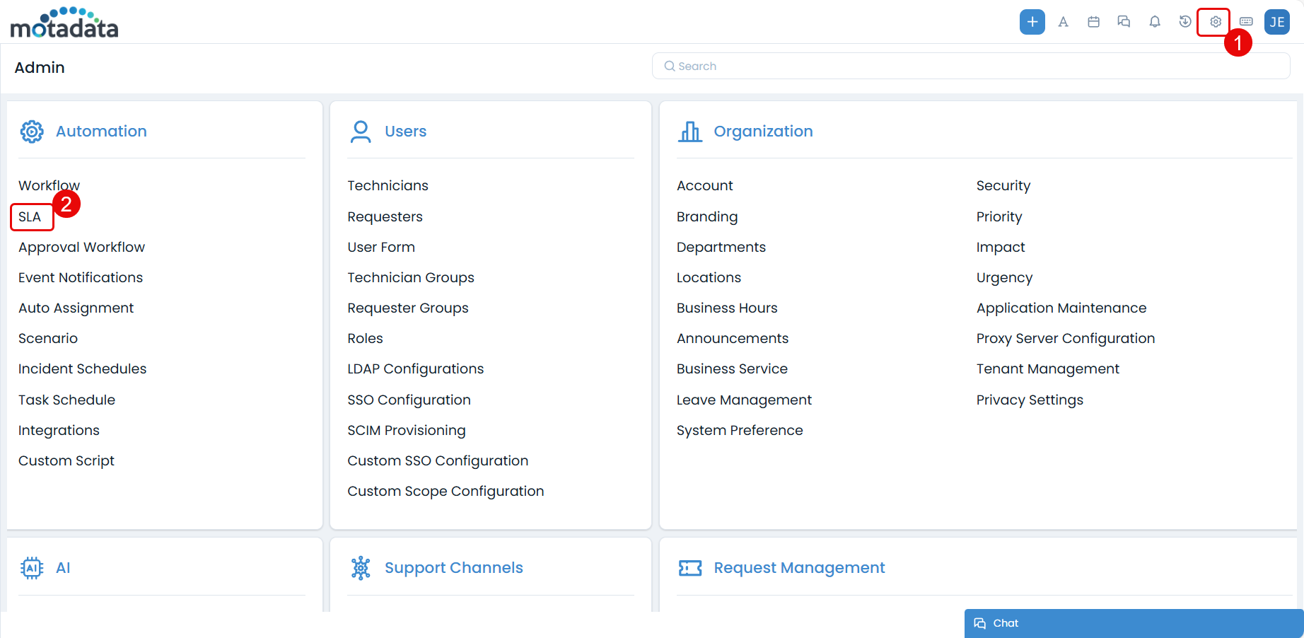Open Proxy Server Configuration
The width and height of the screenshot is (1304, 638).
coord(1065,338)
